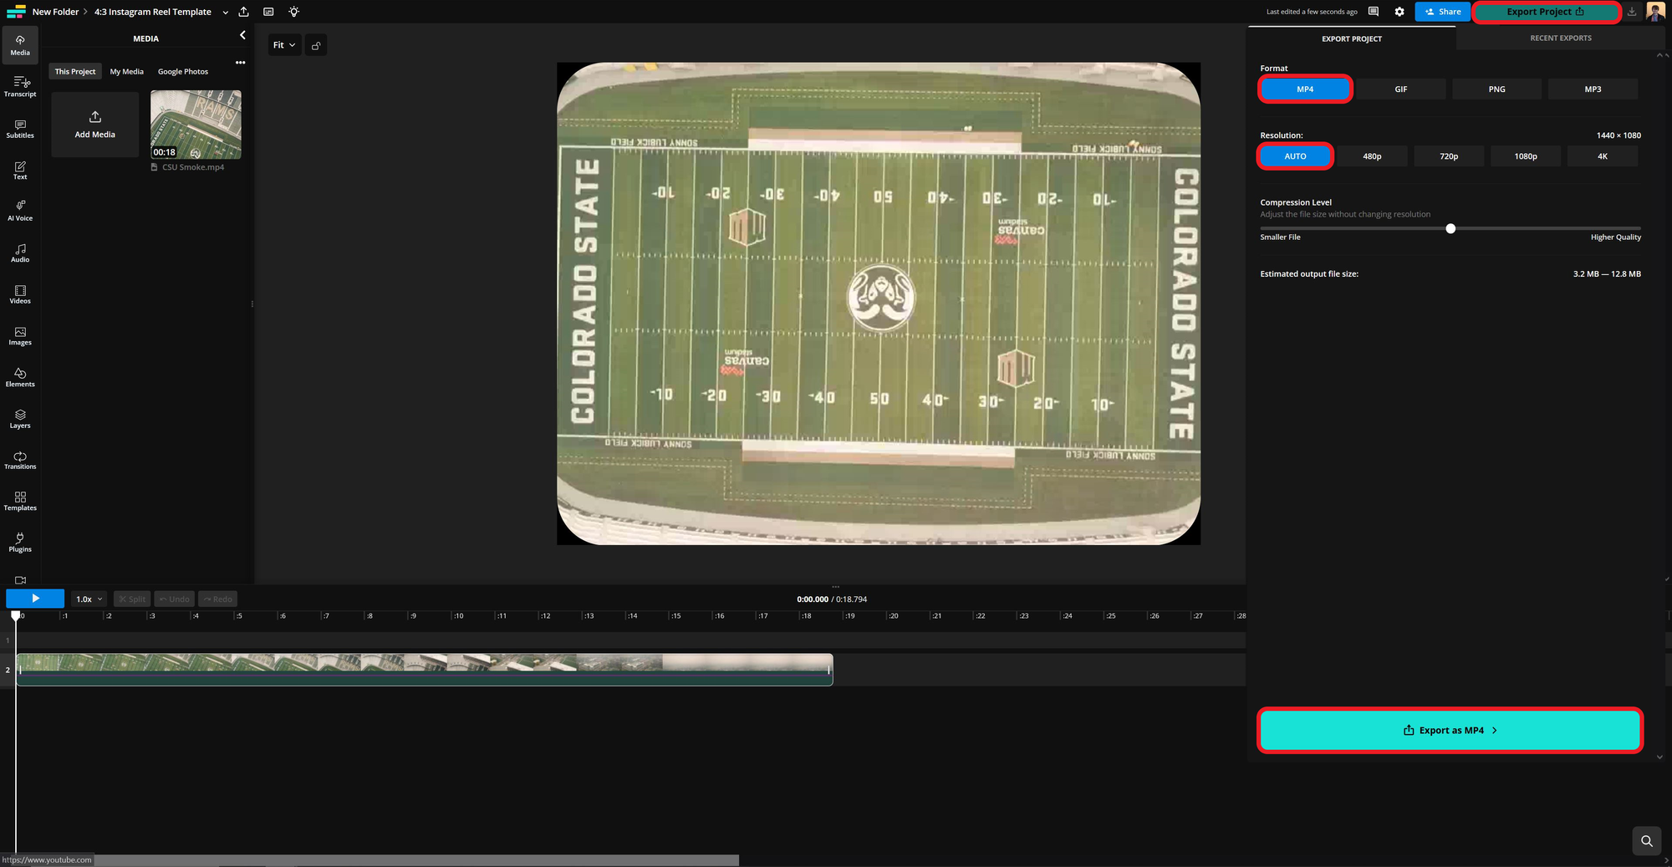The image size is (1672, 867).
Task: Open the 1.0x playback speed dropdown
Action: coord(88,599)
